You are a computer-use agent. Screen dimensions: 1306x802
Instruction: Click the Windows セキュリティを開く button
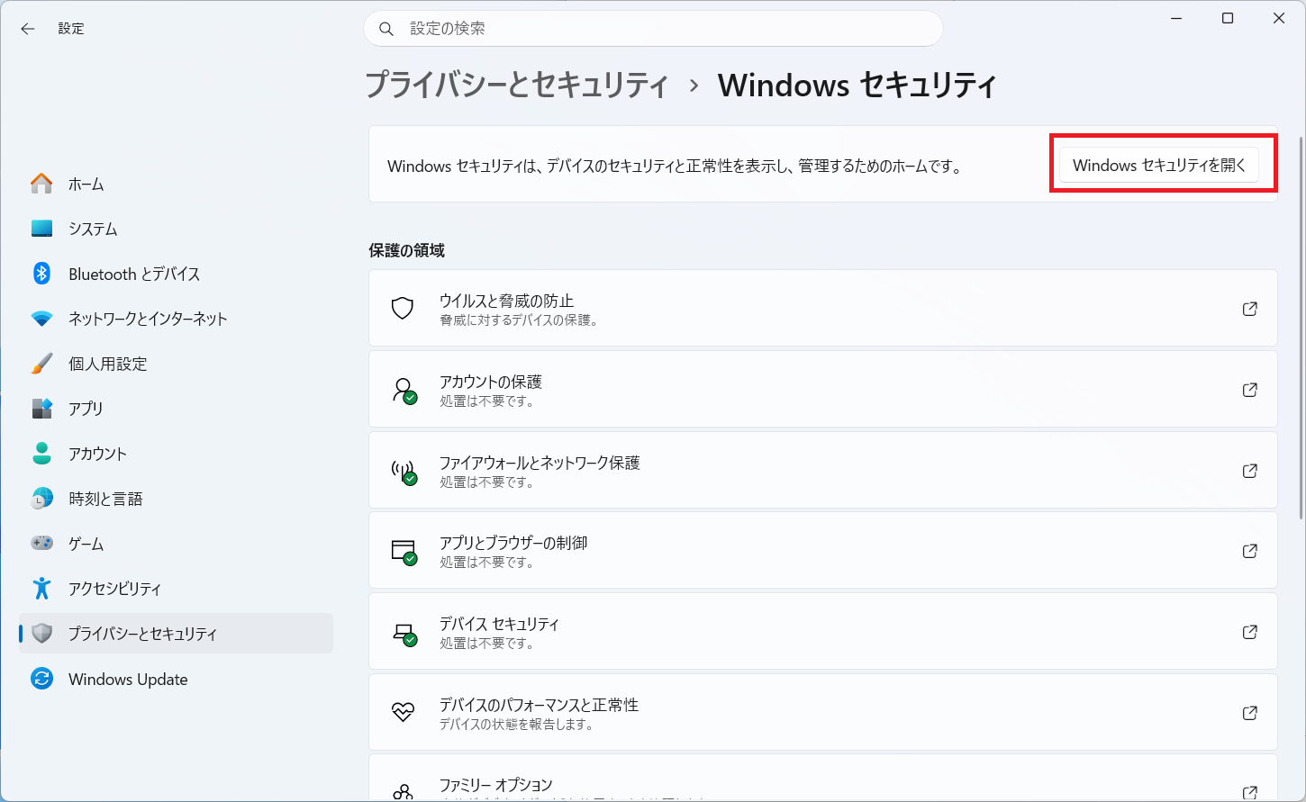click(1159, 165)
